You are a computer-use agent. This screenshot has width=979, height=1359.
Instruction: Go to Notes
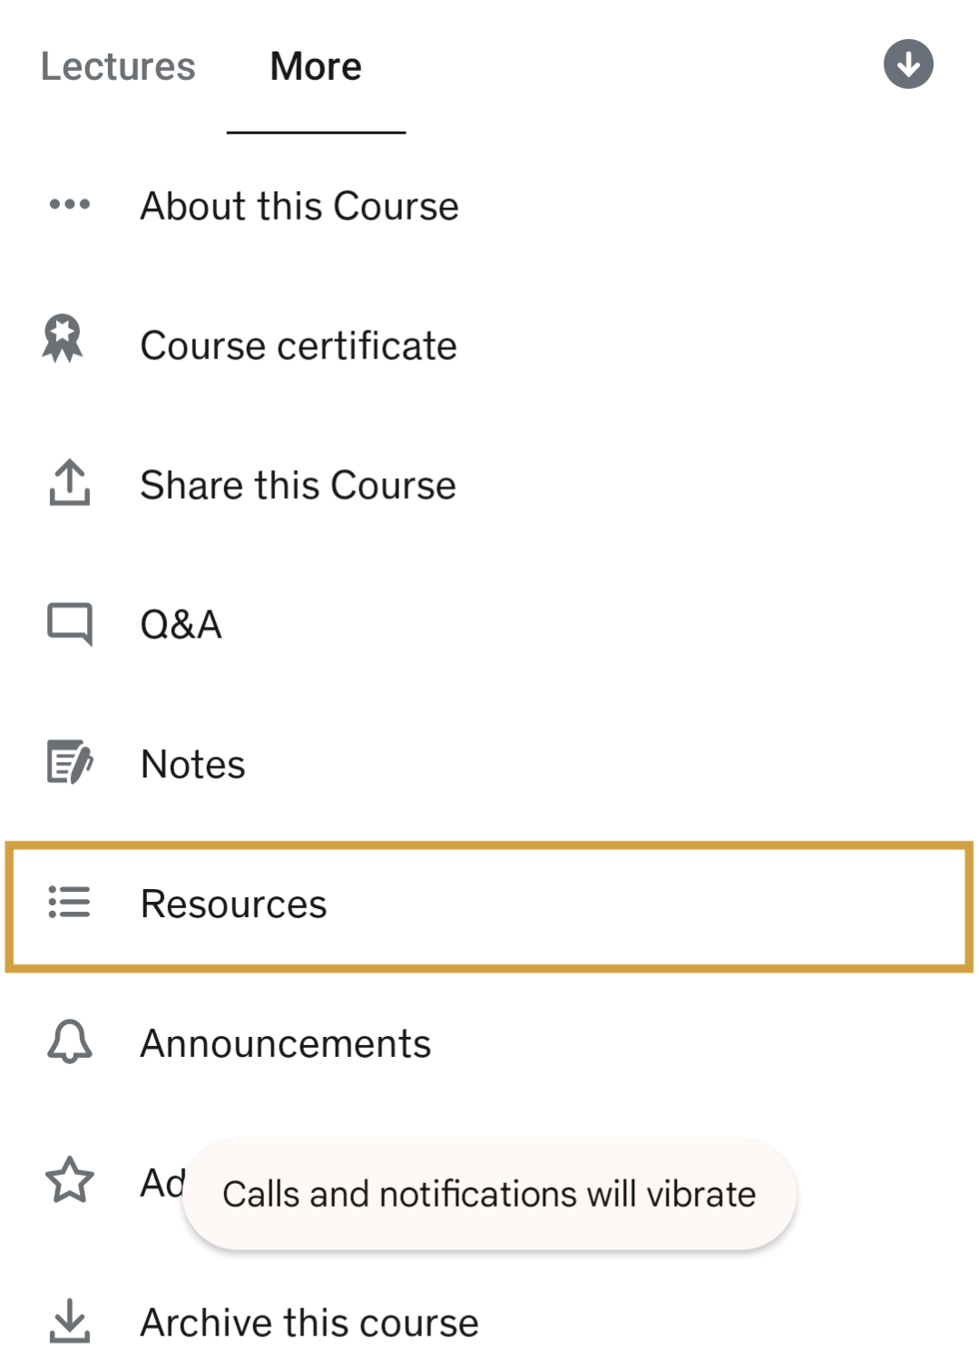click(x=193, y=765)
